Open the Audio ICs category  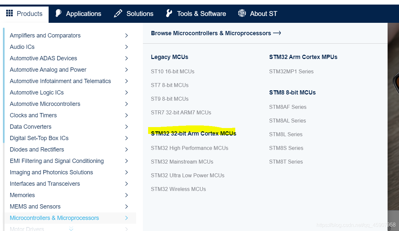[x=22, y=47]
